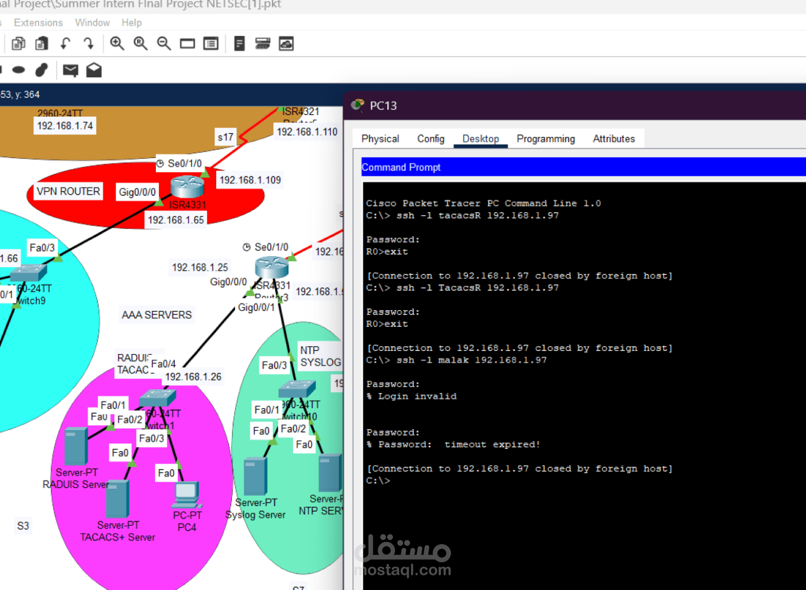Click the '% Login invalid' terminal line
Screen dimensions: 806x590
412,396
